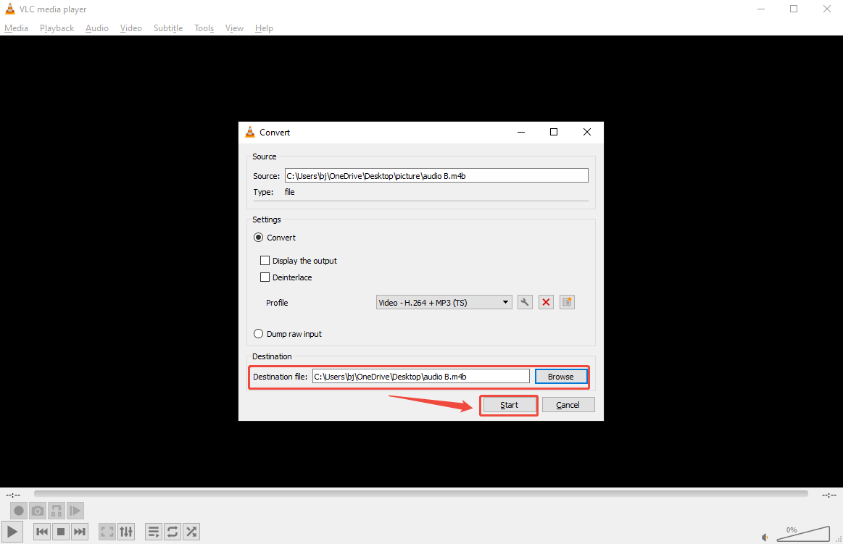
Task: Enable random shuffle playback icon
Action: tap(191, 532)
